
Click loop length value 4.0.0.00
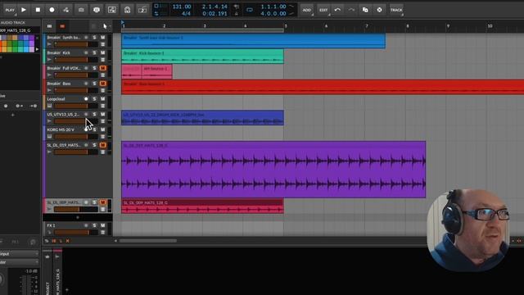[273, 13]
